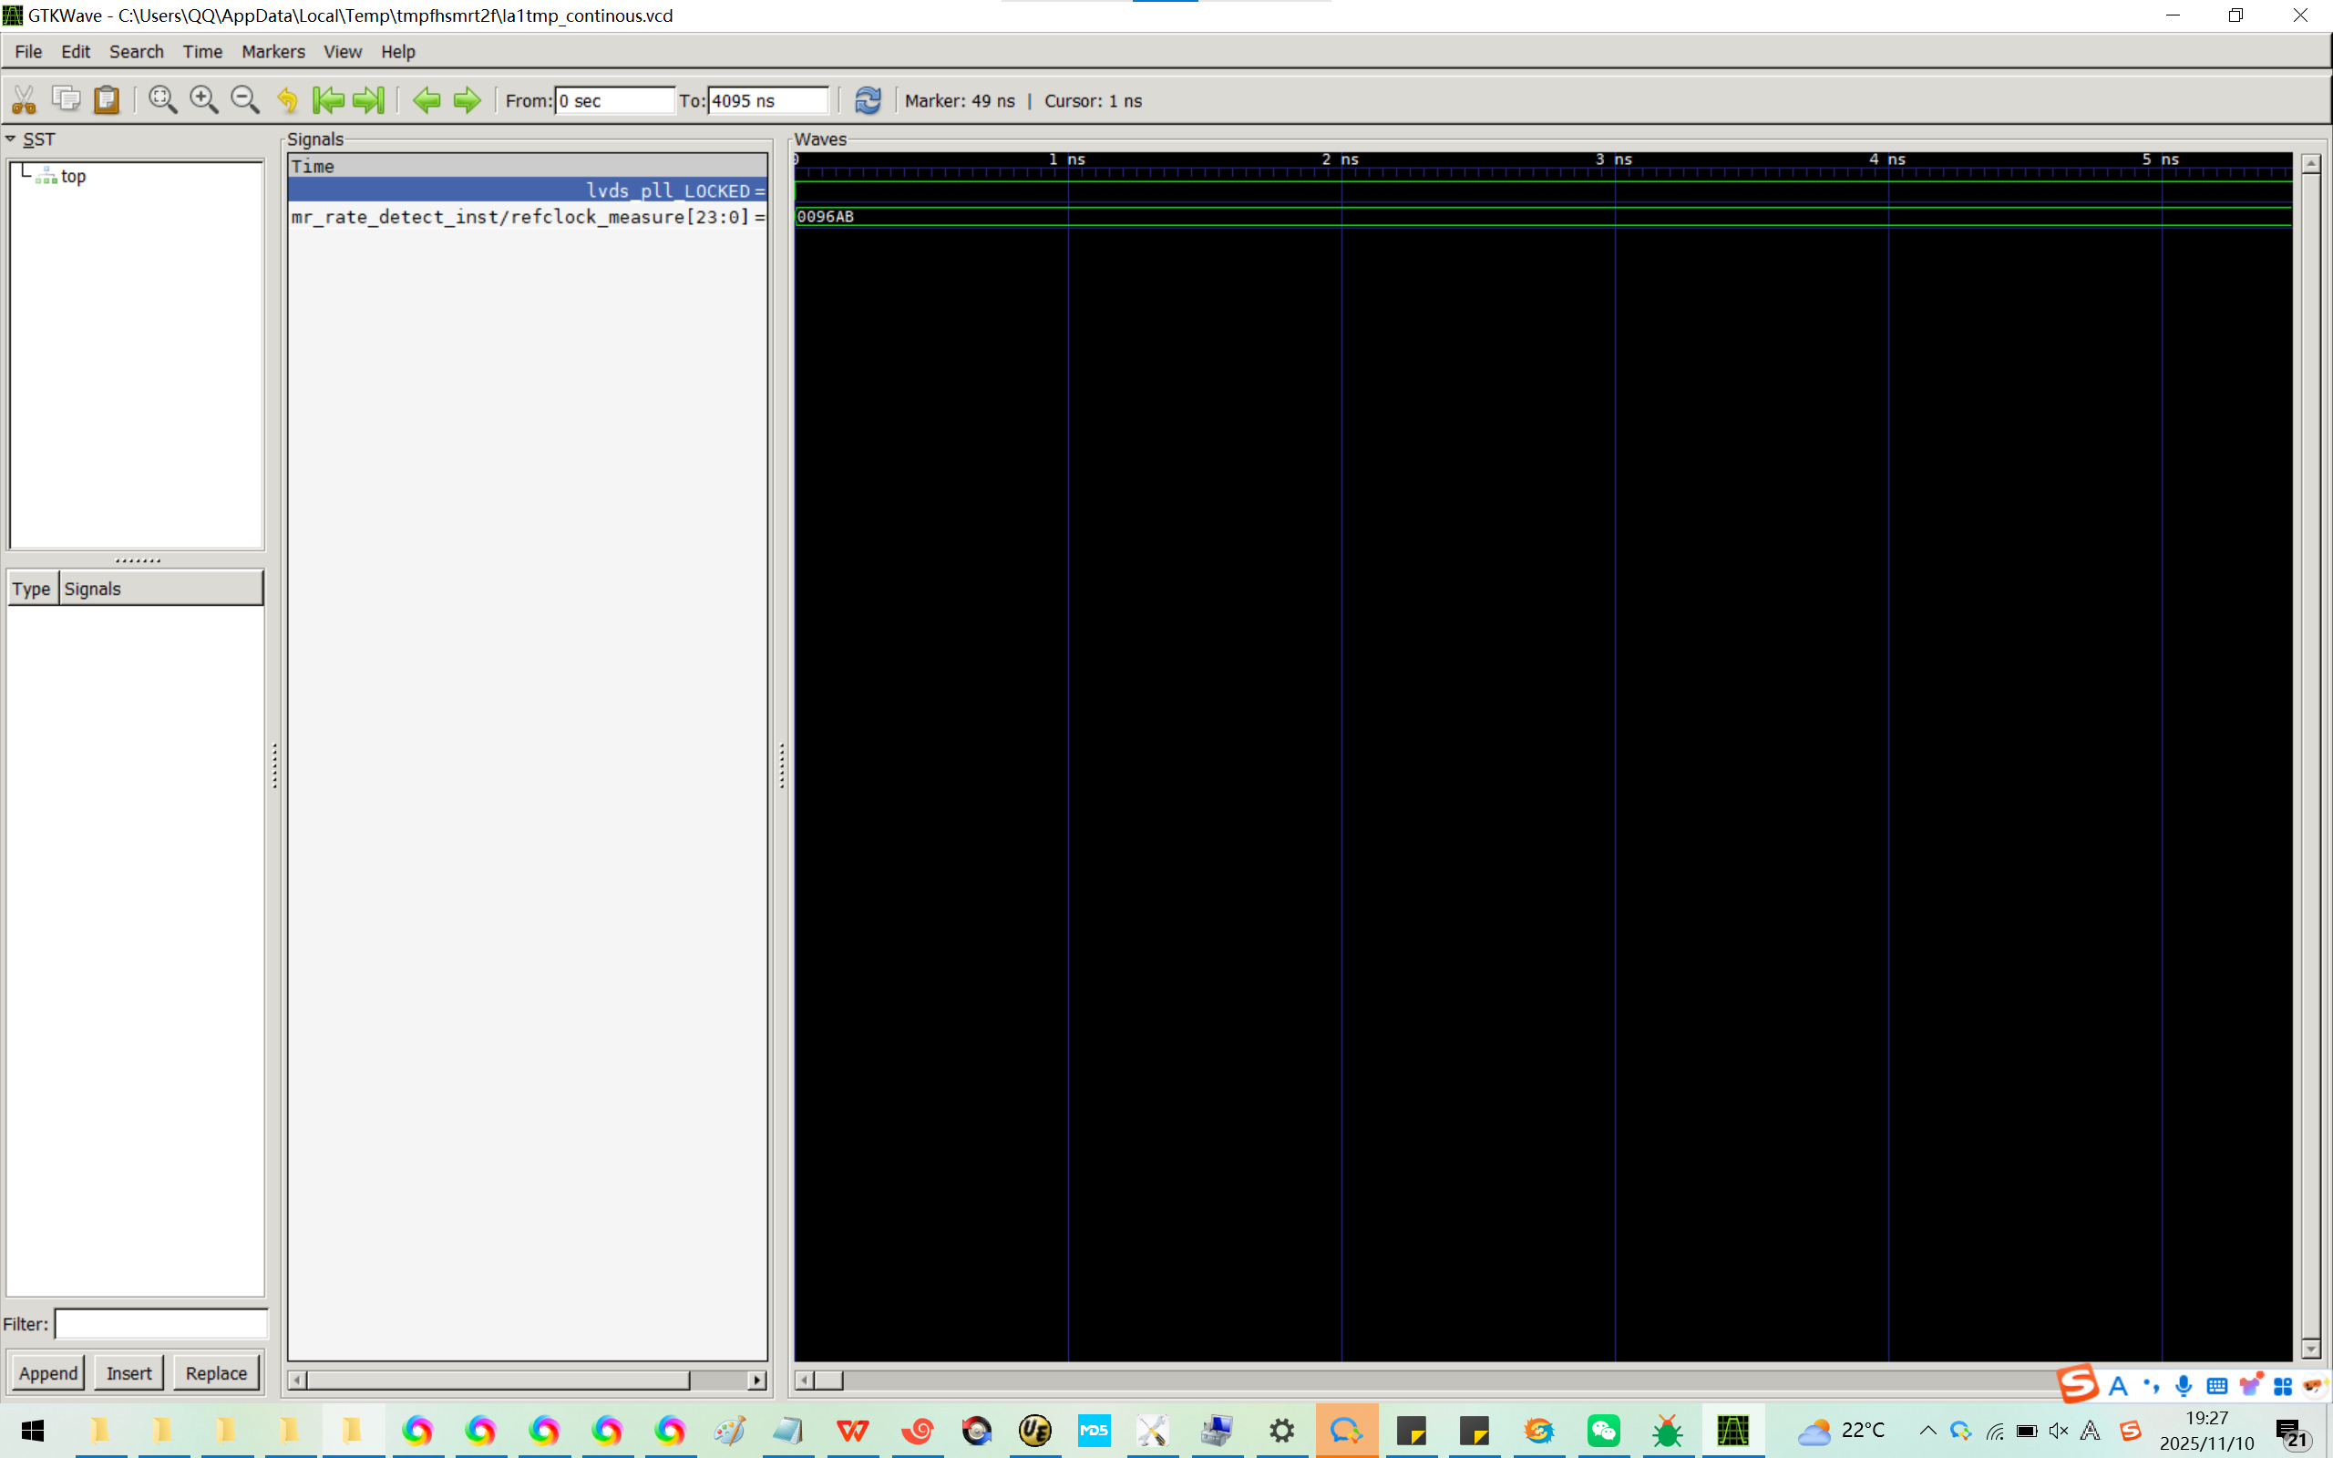2333x1458 pixels.
Task: Zoom out of the waveform
Action: point(245,100)
